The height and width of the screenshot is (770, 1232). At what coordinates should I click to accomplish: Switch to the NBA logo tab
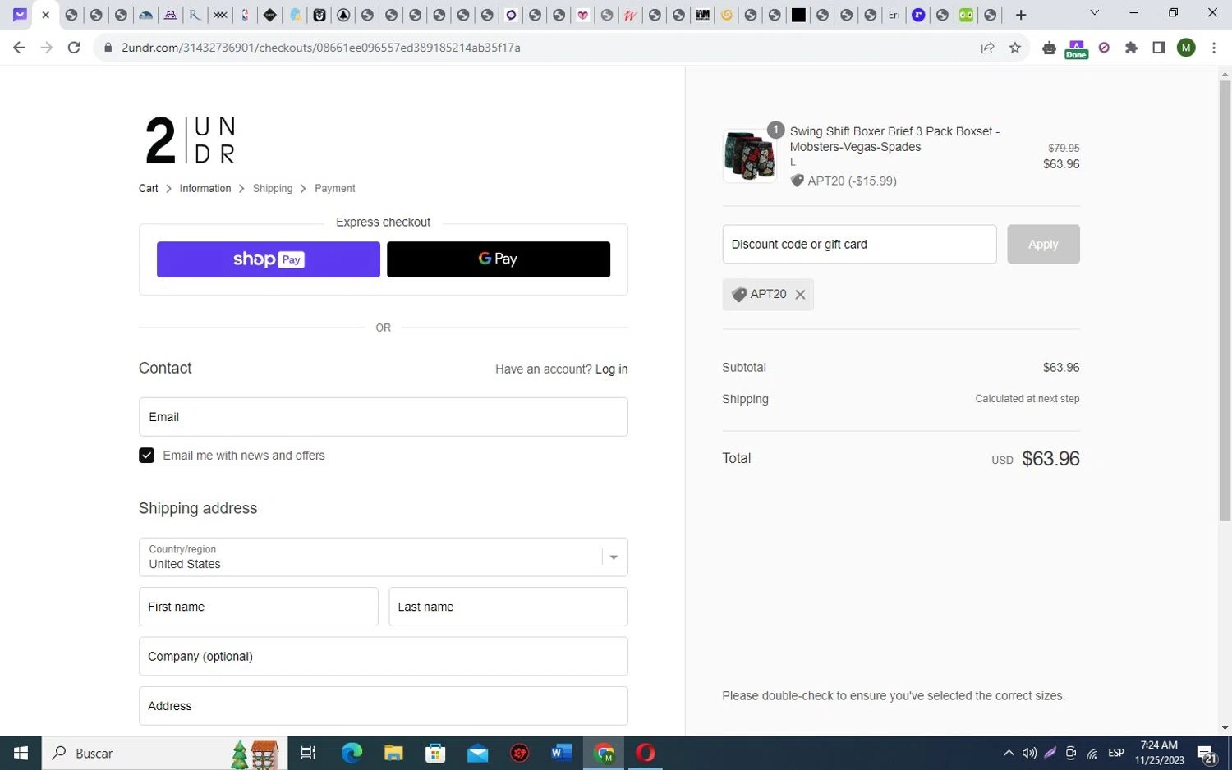pyautogui.click(x=245, y=15)
